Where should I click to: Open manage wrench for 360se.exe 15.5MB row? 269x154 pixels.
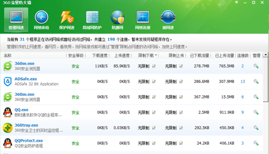tap(256, 97)
